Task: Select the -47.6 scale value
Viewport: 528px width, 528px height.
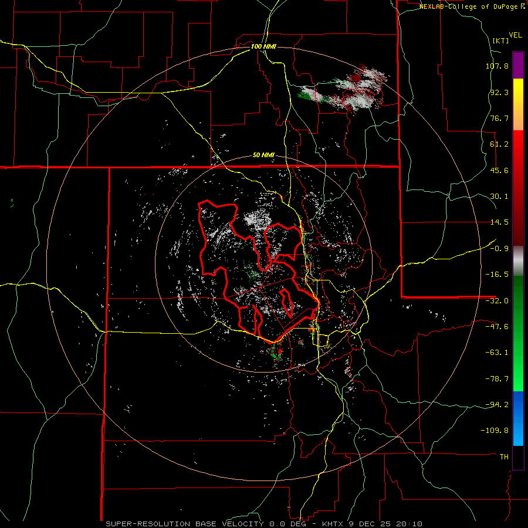Action: point(497,327)
